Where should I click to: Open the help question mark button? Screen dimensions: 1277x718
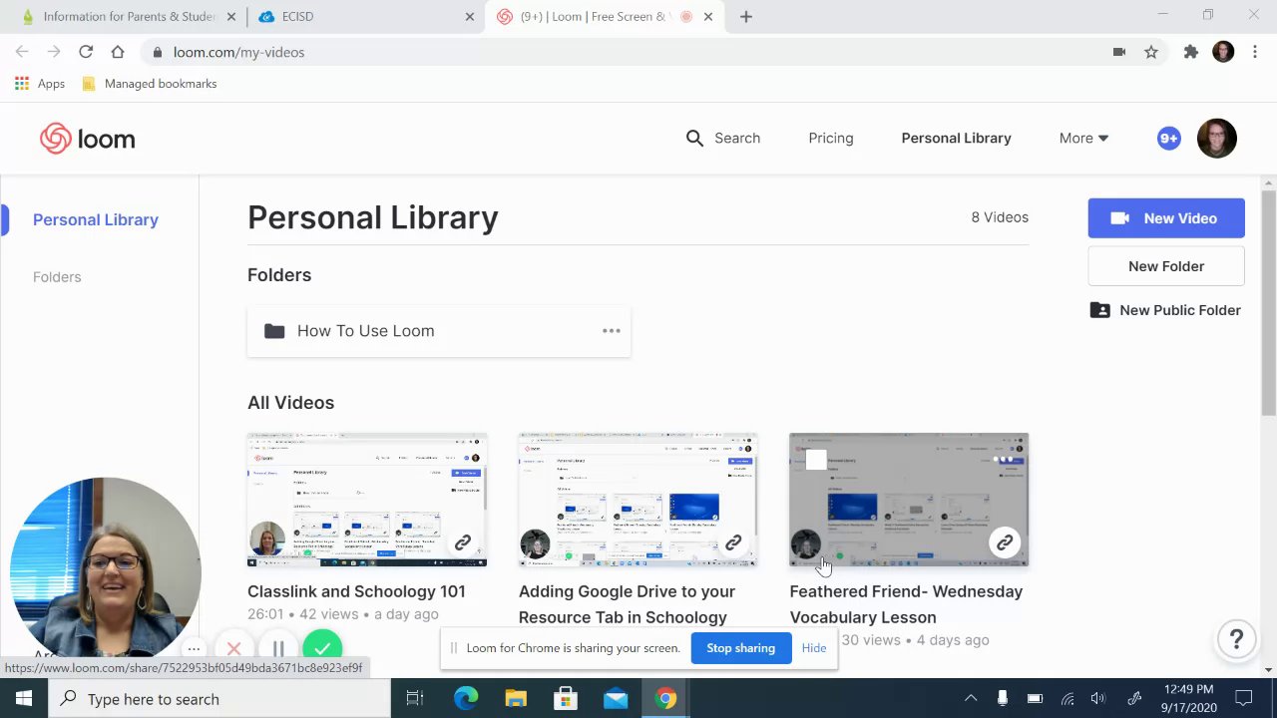(x=1236, y=639)
